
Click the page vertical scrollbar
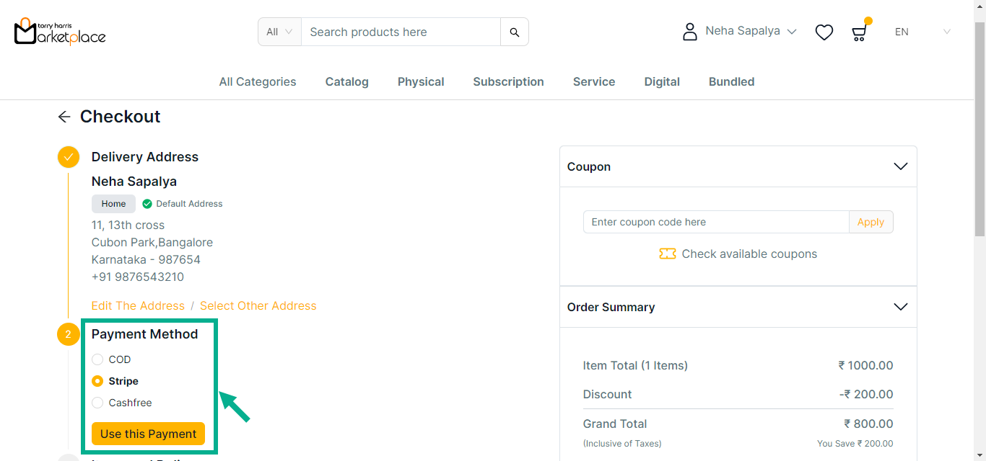tap(980, 130)
